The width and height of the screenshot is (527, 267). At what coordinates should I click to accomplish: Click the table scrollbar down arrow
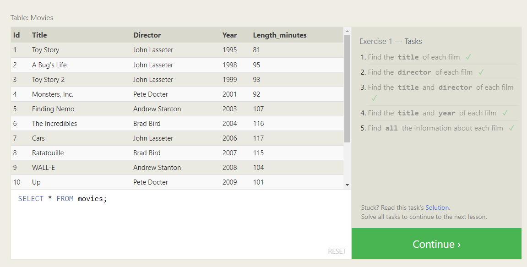(347, 185)
